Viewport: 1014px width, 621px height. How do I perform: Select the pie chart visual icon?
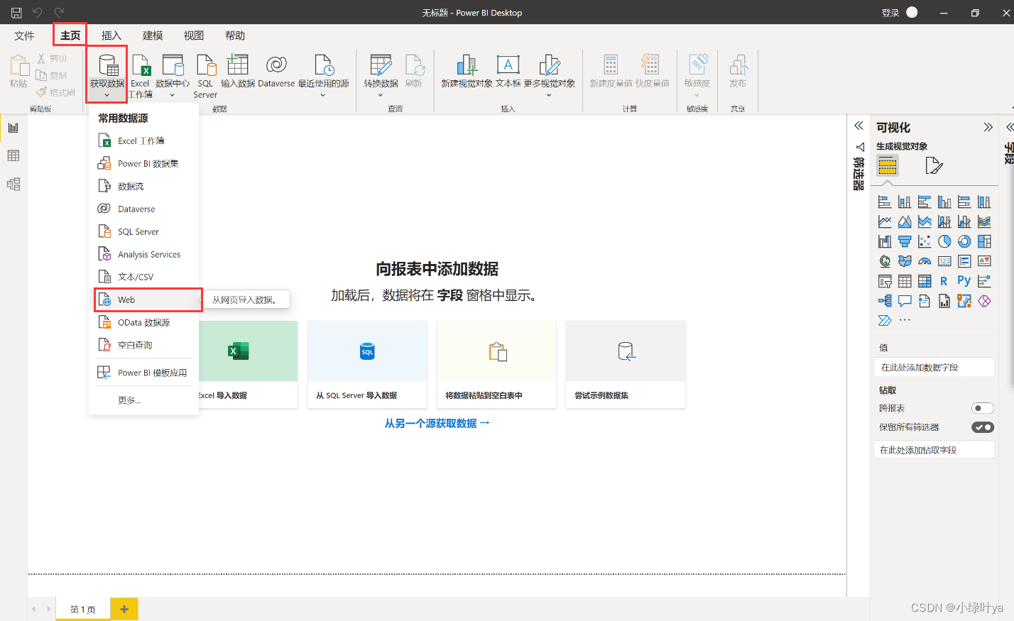coord(944,241)
